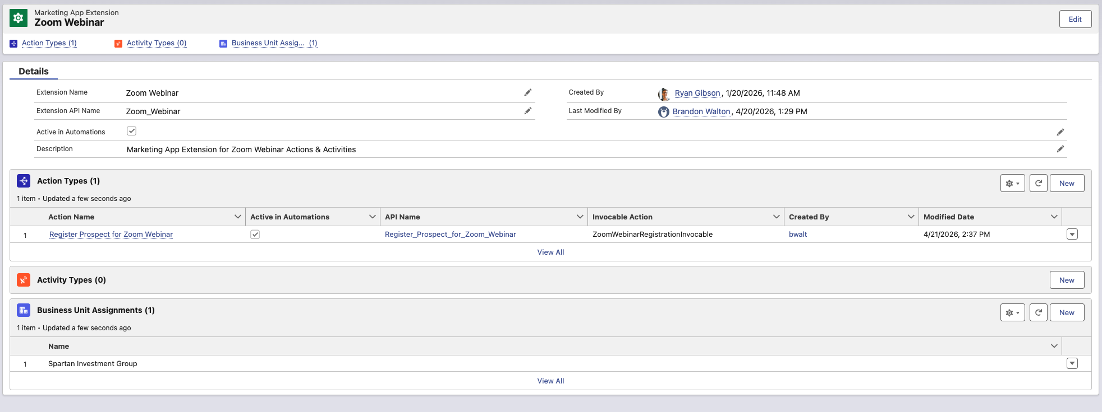The image size is (1102, 412).
Task: Open Action Types (1) section title
Action: click(68, 181)
